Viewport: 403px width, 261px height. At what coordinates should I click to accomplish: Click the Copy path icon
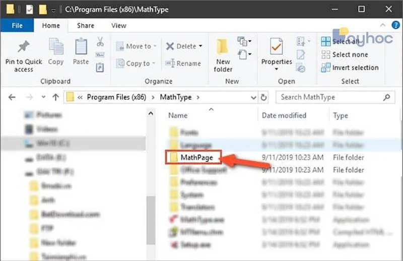click(100, 54)
